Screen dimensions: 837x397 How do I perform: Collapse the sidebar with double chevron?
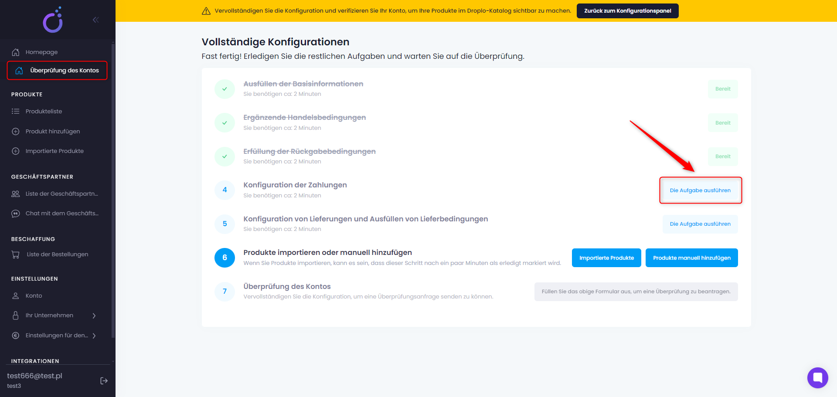(96, 20)
